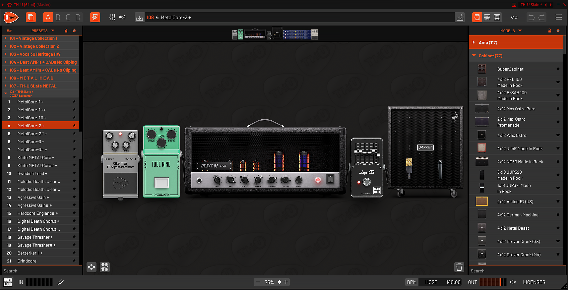The image size is (568, 290).
Task: Switch to the third layout view icon
Action: tap(497, 17)
